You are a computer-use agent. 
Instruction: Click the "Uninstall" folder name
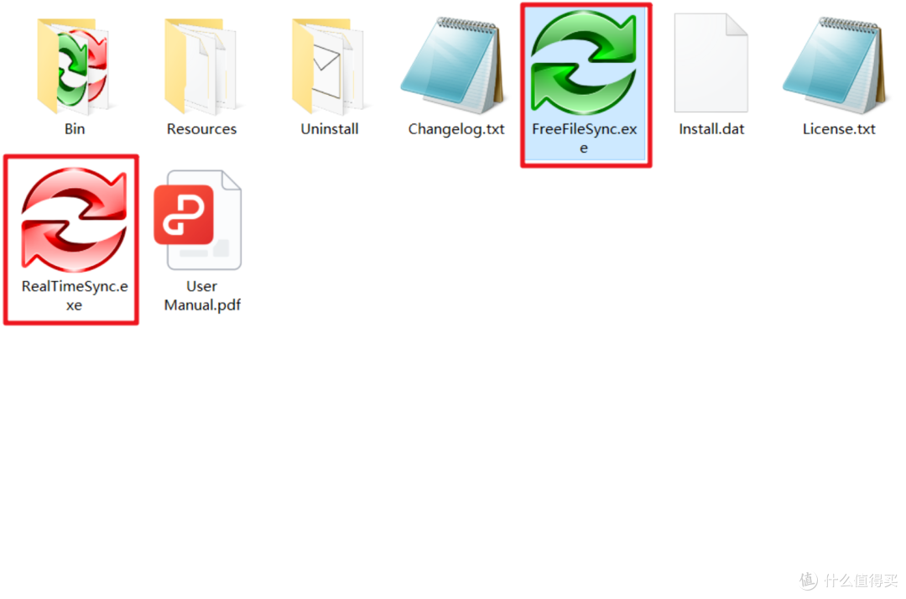330,129
